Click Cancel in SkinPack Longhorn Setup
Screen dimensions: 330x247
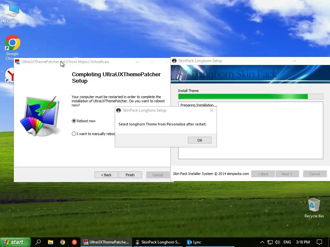[315, 174]
